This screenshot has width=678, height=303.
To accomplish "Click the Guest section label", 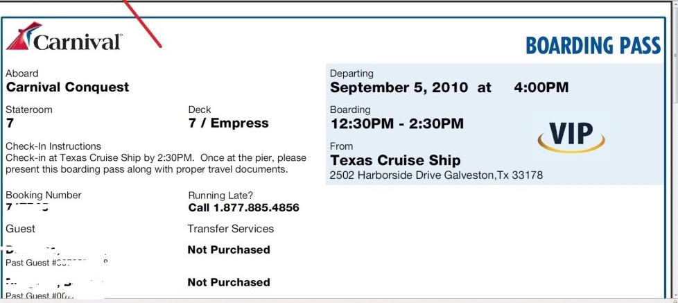I will click(20, 229).
